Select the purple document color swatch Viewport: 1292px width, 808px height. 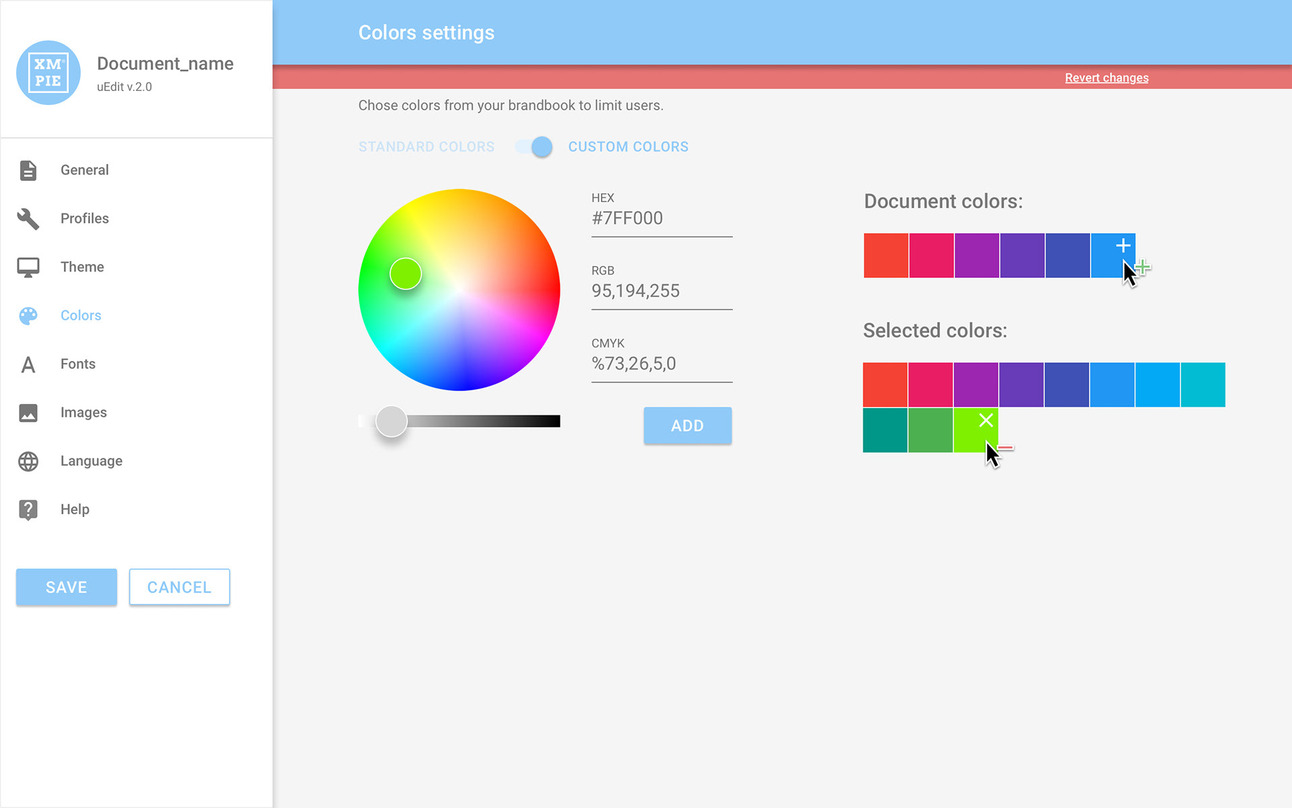point(977,256)
